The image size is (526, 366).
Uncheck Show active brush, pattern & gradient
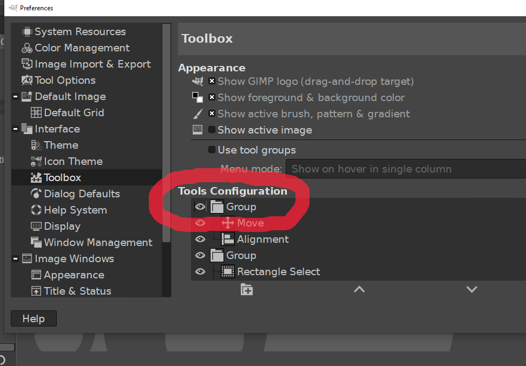(212, 114)
